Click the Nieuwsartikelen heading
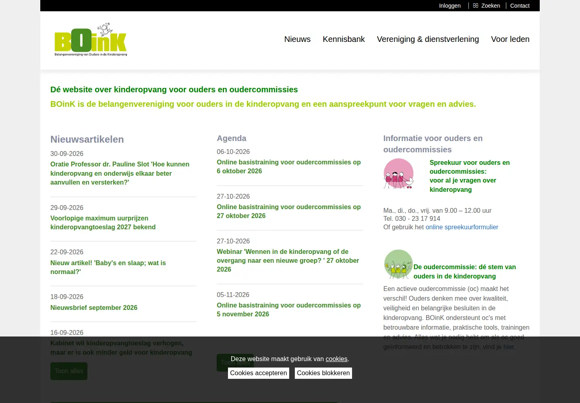 tap(87, 139)
